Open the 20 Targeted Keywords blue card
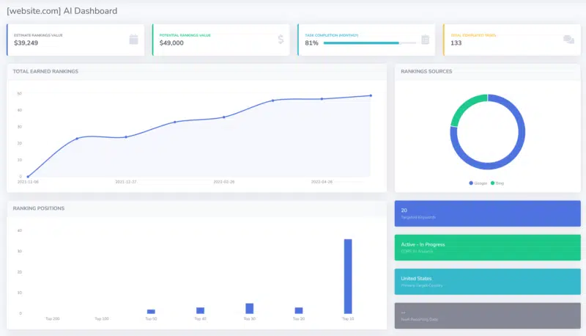 pos(487,213)
